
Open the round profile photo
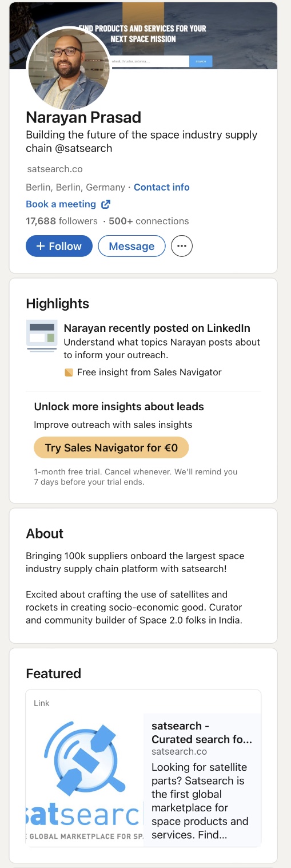[x=69, y=69]
